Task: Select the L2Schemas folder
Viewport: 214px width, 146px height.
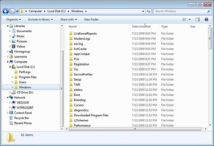Action: pyautogui.click(x=81, y=121)
